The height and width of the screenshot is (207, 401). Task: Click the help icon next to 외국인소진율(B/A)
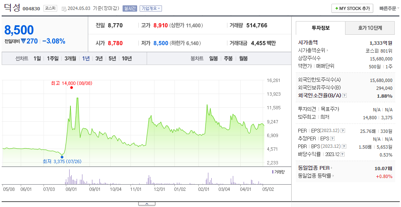[x=345, y=95]
